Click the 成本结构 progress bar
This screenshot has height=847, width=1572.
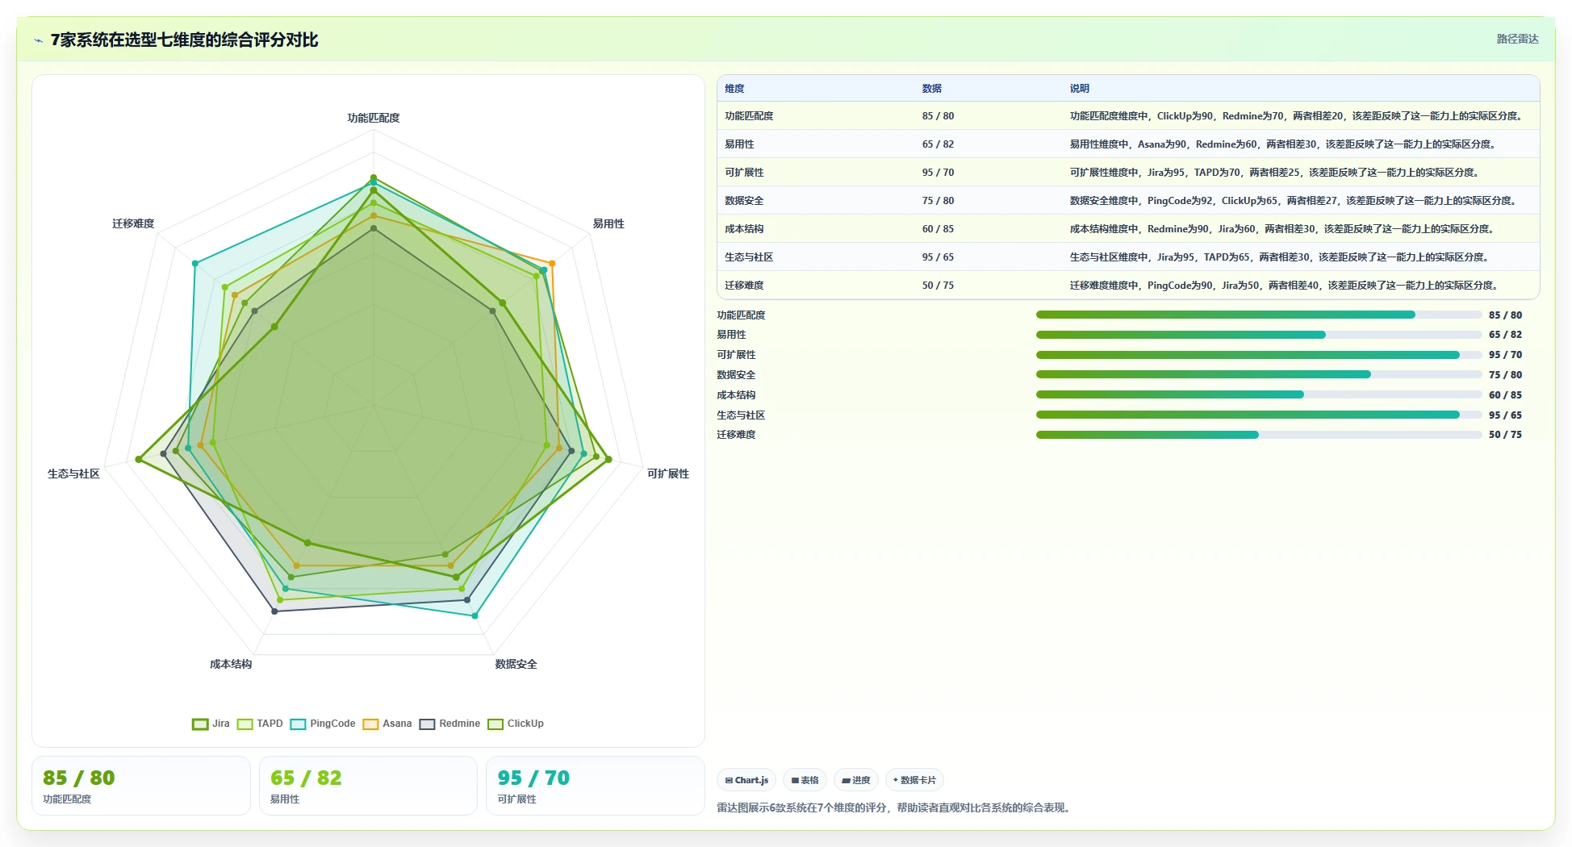[1259, 394]
